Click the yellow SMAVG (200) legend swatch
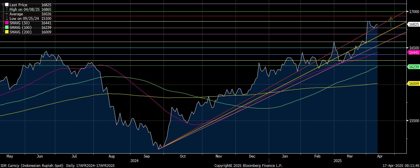This screenshot has width=420, height=168. [x=7, y=32]
